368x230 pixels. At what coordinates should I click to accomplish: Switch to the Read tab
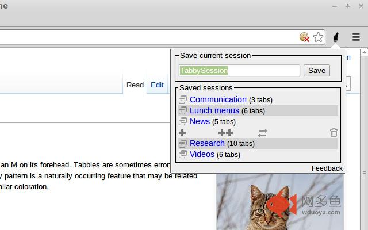point(135,85)
